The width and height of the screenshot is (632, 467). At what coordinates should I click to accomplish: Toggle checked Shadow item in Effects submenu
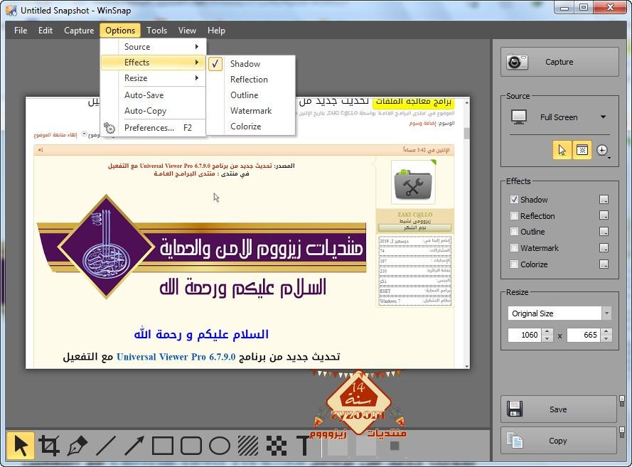[252, 64]
